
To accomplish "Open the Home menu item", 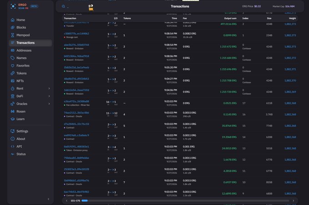I will 30,20.
